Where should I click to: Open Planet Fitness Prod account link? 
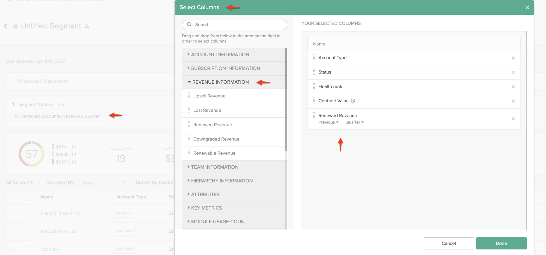[x=61, y=213]
